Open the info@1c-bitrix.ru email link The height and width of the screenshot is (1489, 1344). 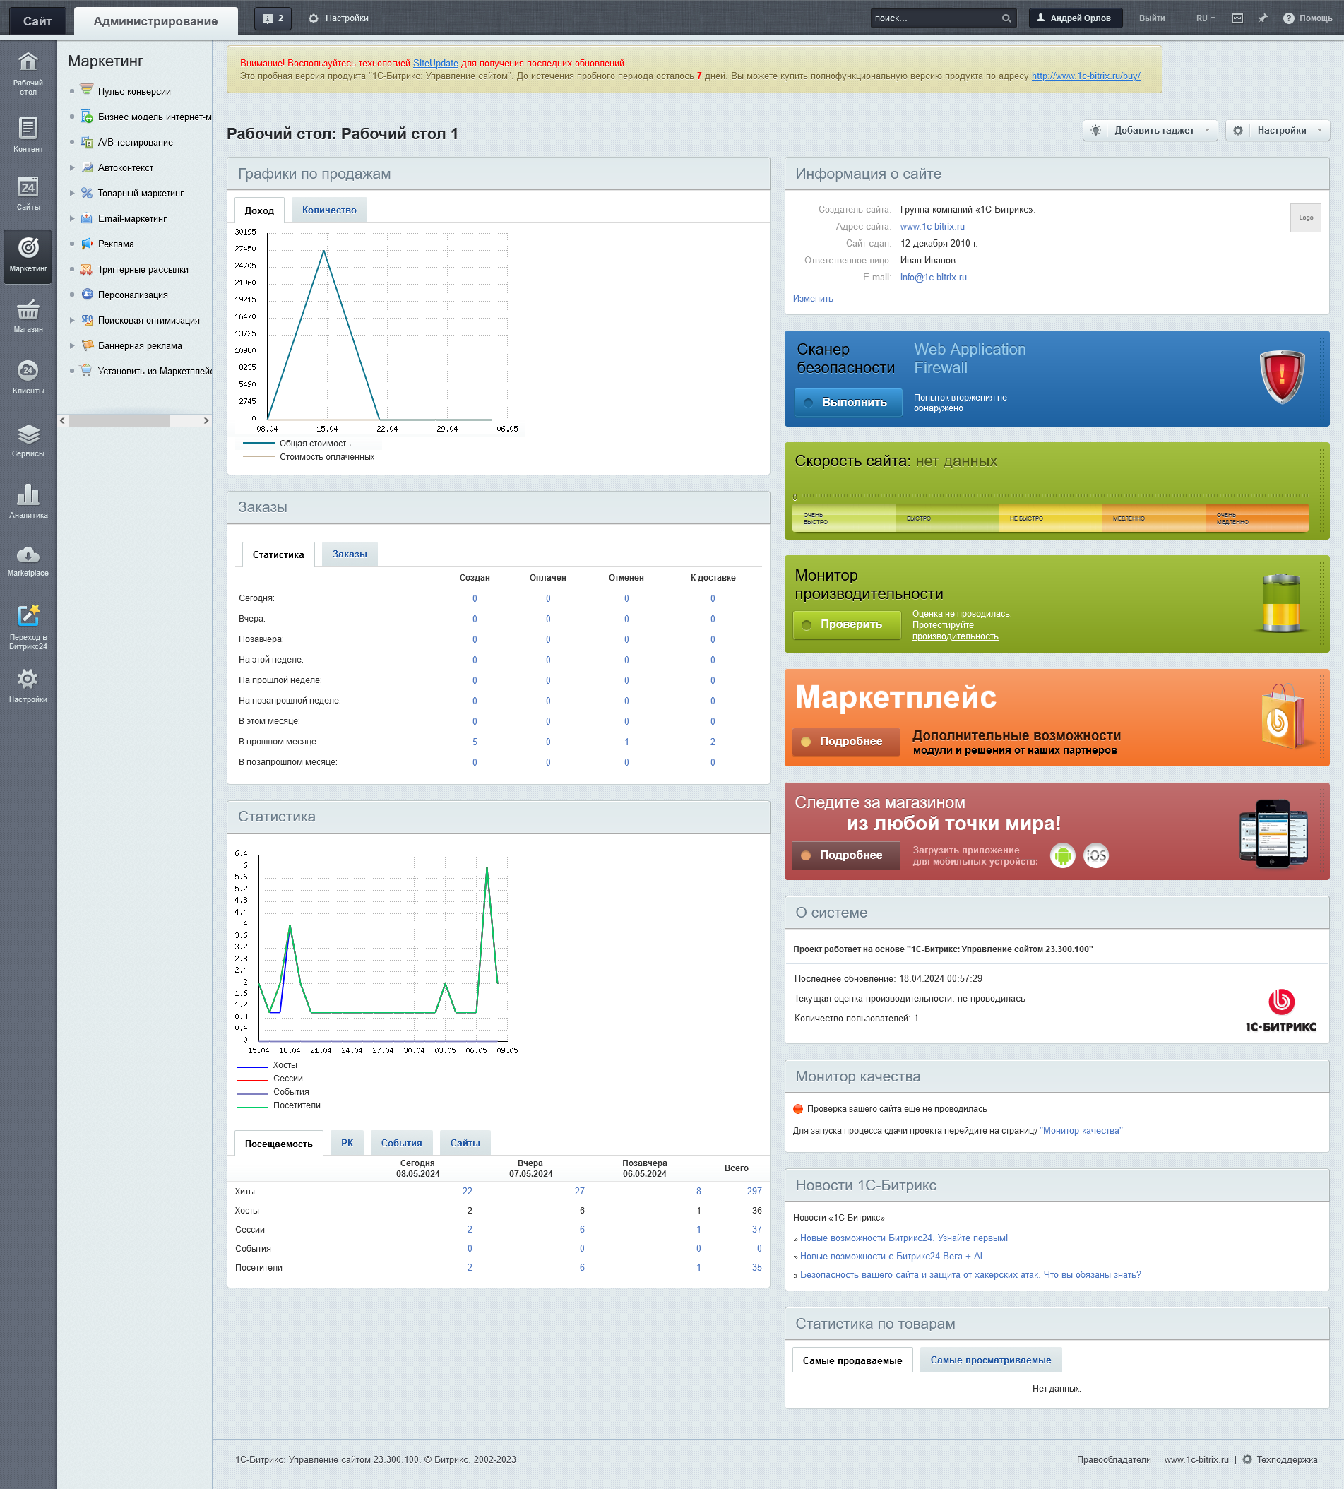934,278
